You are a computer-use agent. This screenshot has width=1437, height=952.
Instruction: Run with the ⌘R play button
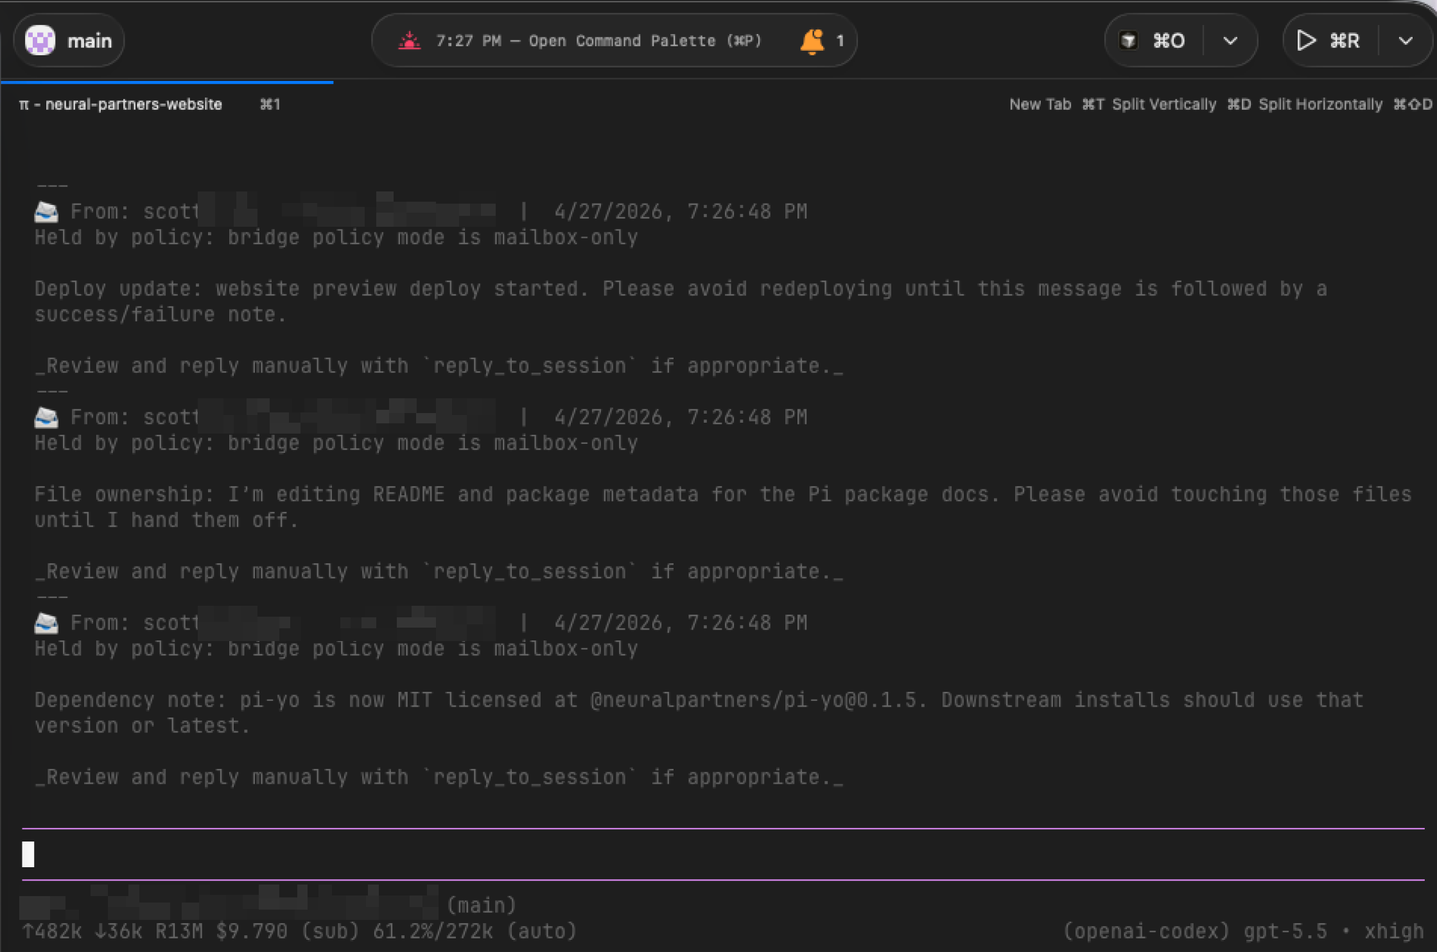click(x=1329, y=41)
